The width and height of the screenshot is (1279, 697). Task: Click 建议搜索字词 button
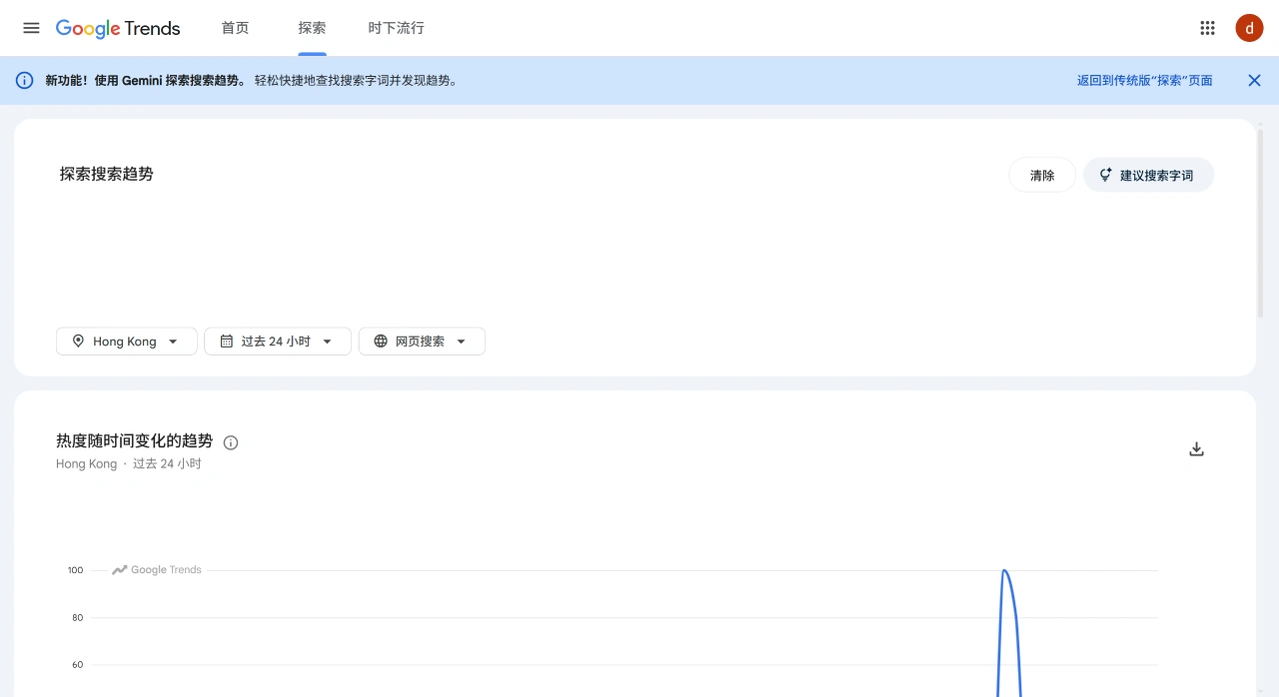coord(1148,175)
